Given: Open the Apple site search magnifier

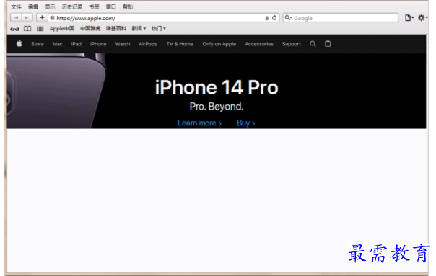Looking at the screenshot, I should (313, 44).
